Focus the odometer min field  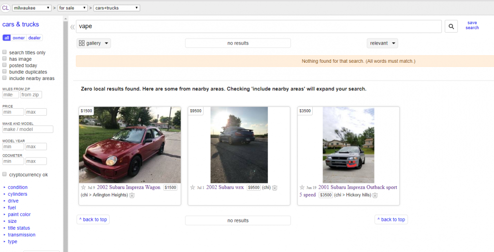[13, 161]
